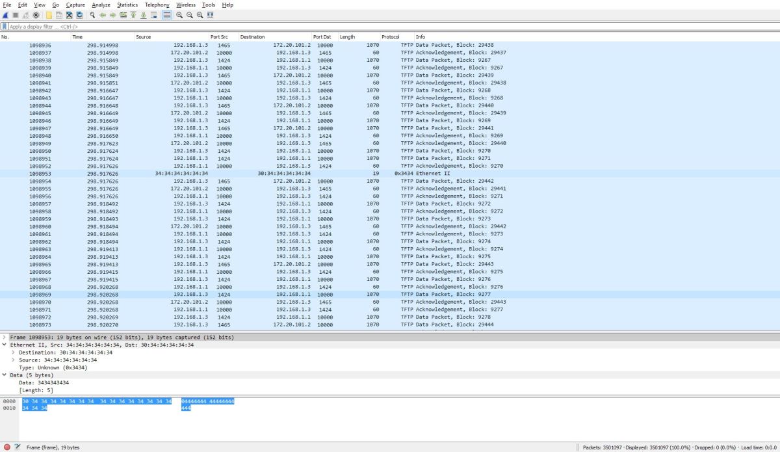Sort by the Info column header
The image size is (780, 452).
click(597, 37)
